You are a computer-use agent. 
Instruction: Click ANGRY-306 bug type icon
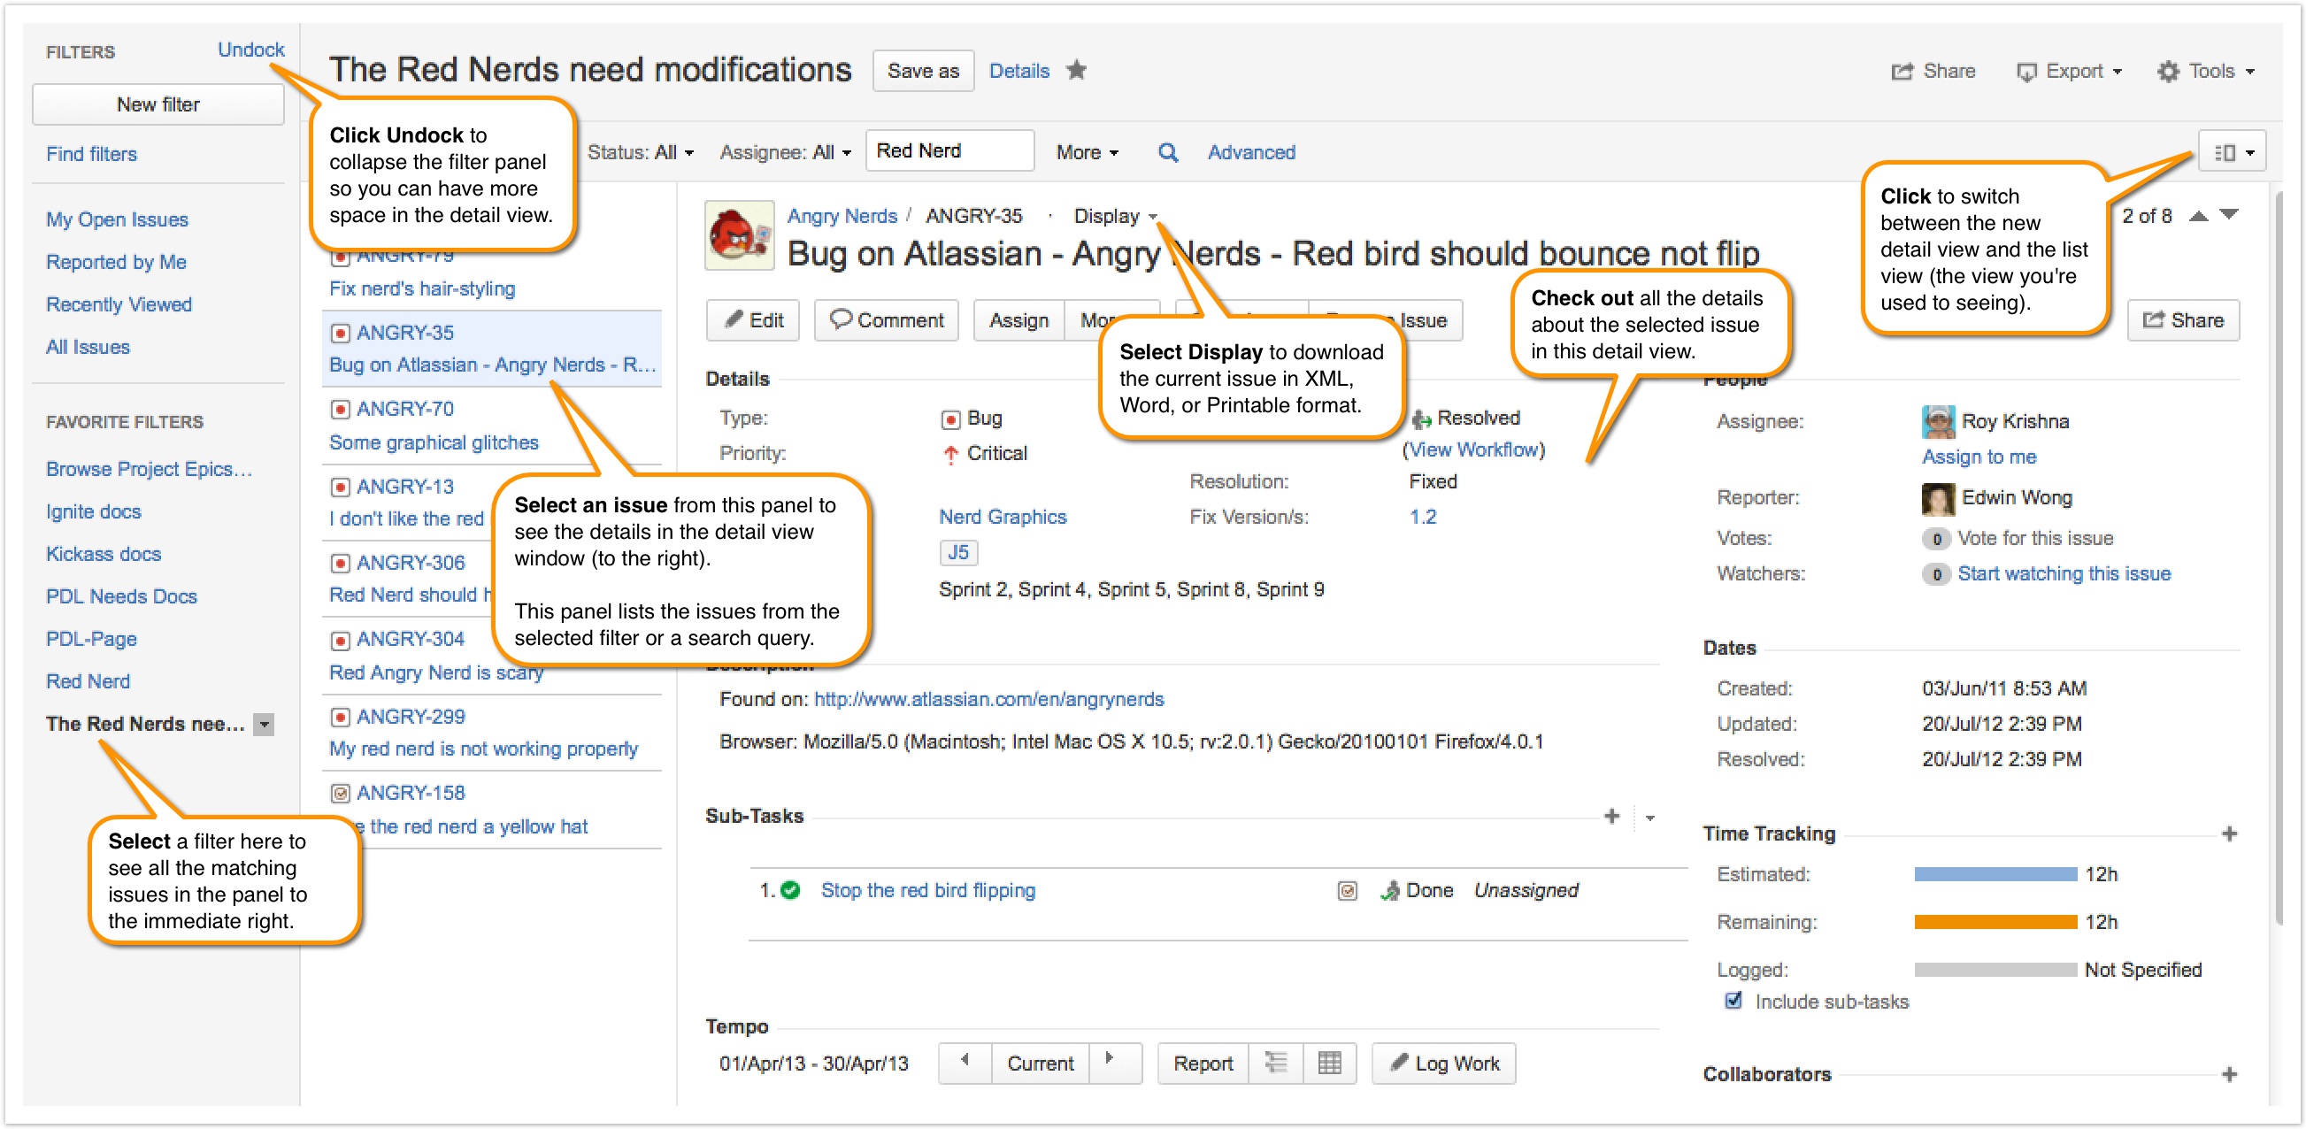pos(340,563)
